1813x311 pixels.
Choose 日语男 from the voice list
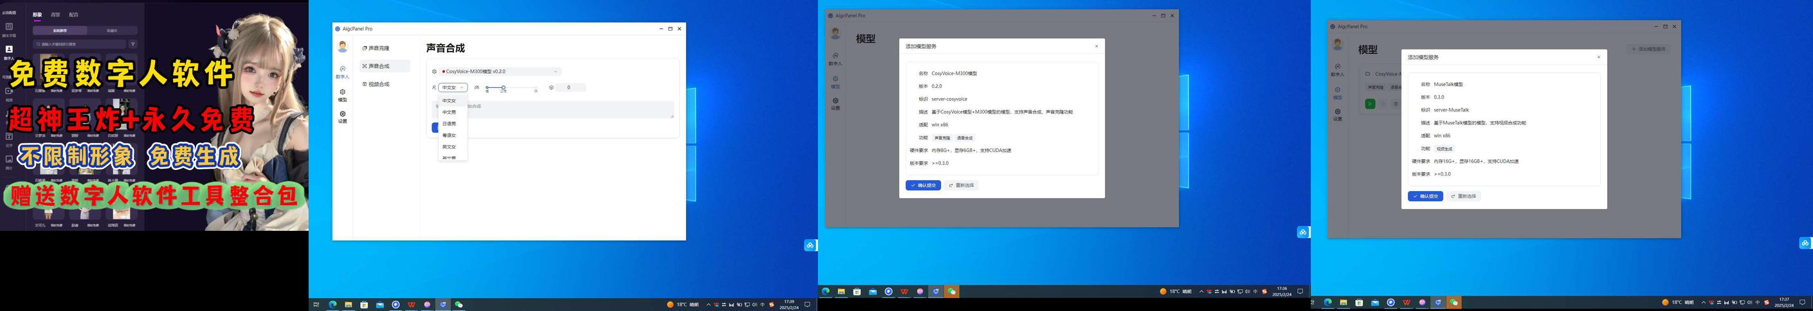[449, 124]
